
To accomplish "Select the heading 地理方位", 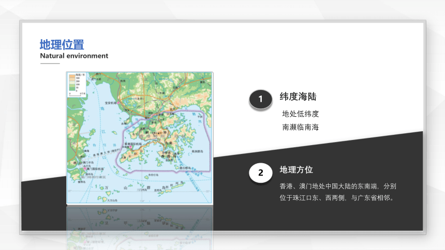I will click(296, 170).
